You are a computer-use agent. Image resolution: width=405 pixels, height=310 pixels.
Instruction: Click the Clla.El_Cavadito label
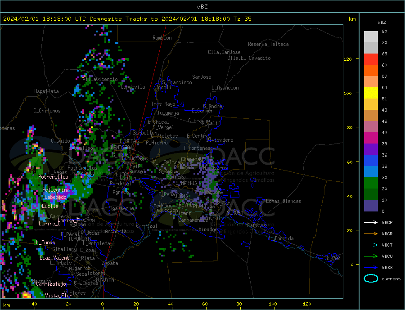click(249, 58)
